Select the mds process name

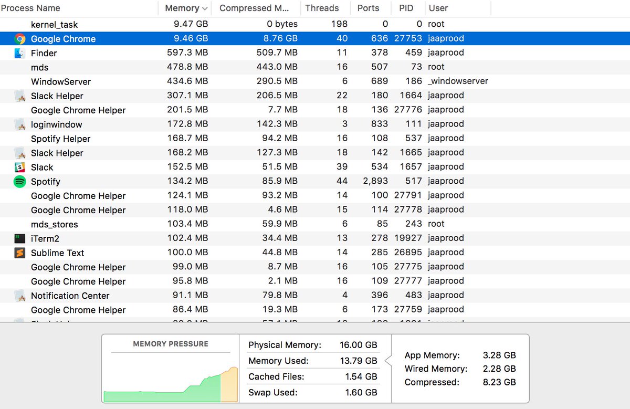coord(39,67)
